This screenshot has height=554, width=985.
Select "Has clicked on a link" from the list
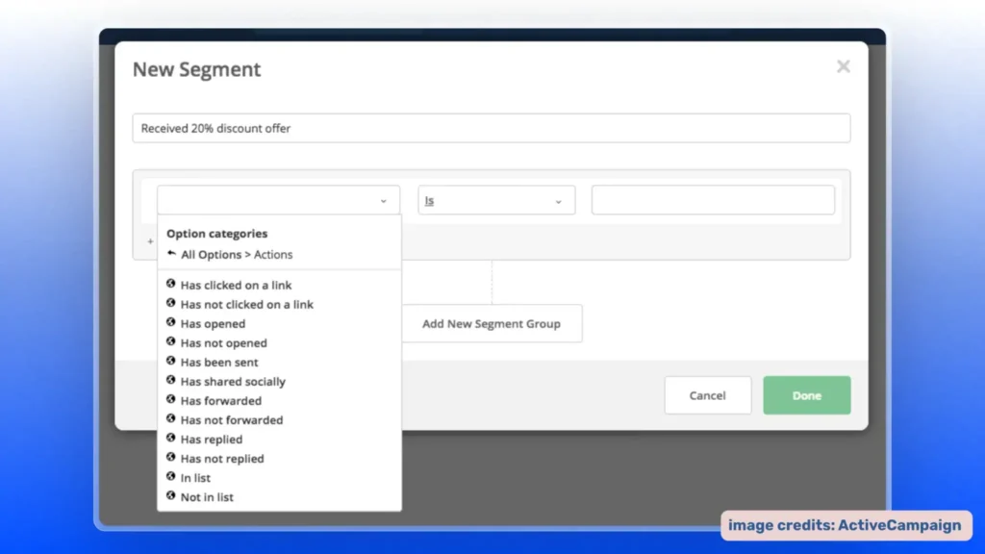[236, 285]
